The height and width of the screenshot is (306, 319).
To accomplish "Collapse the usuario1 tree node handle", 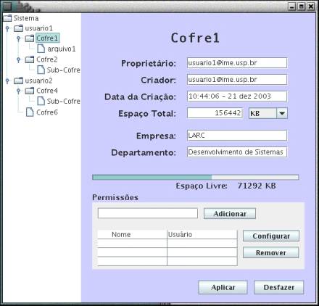I will tap(7, 28).
